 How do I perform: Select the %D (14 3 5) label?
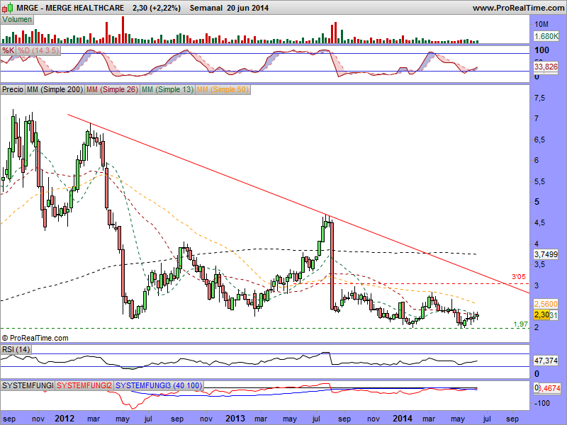(38, 50)
